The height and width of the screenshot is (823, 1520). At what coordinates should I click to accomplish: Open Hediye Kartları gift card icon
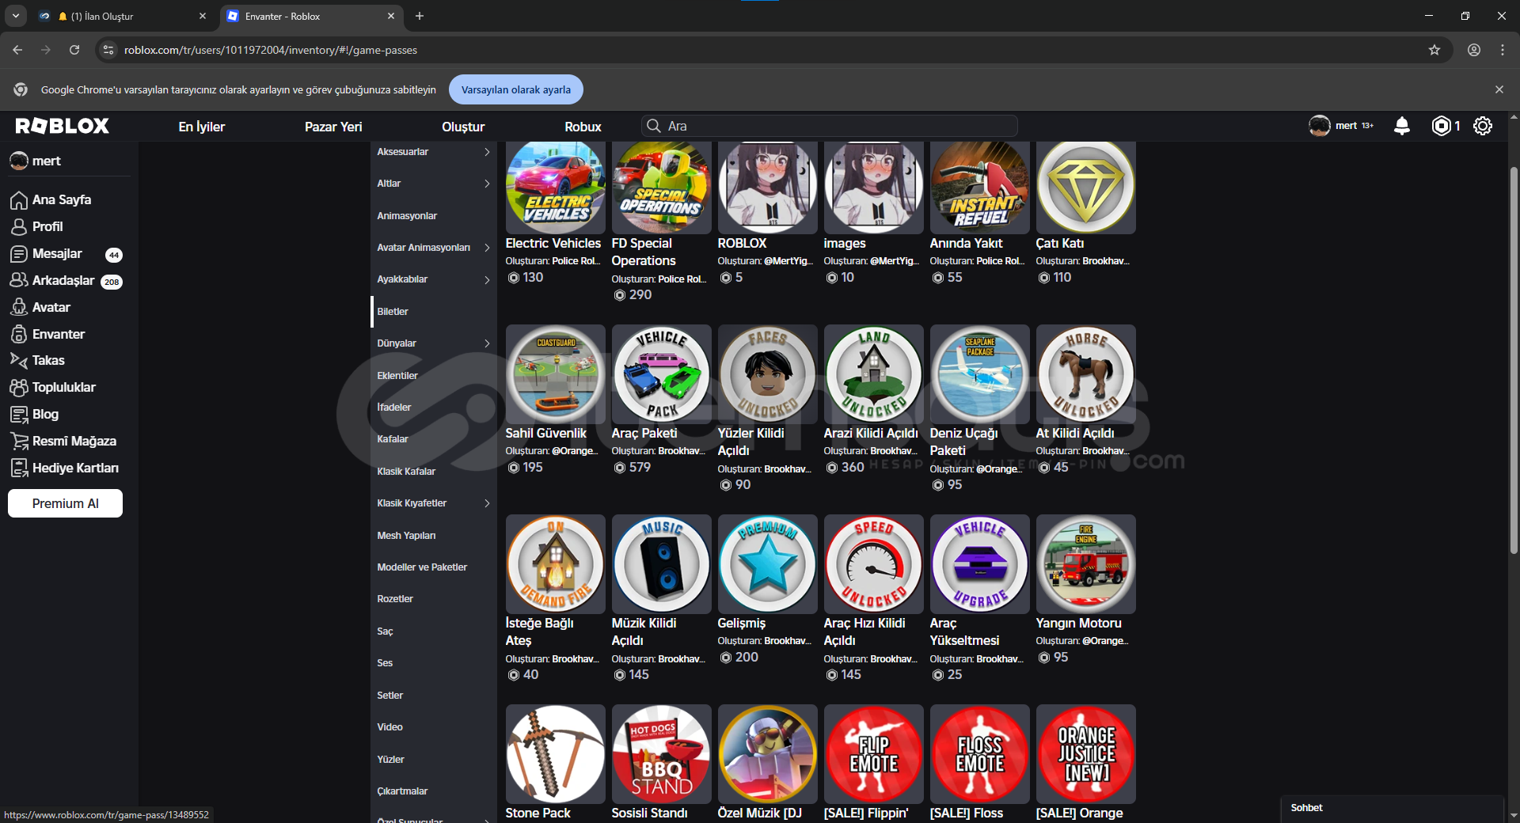(x=19, y=468)
